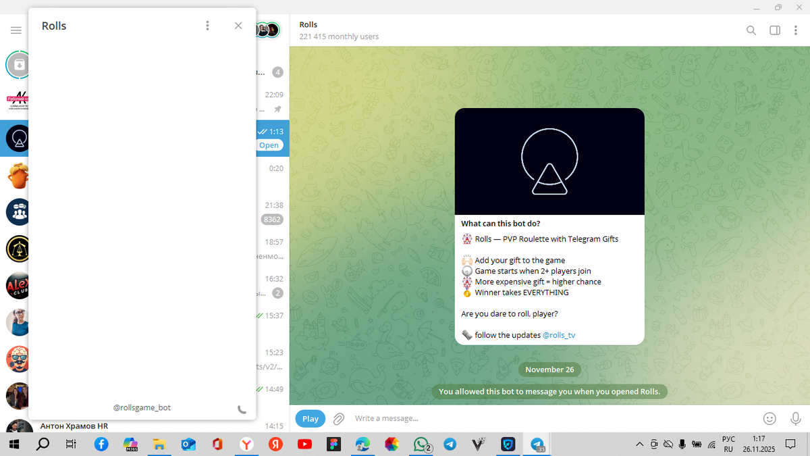Open WhatsApp in the taskbar

tap(423, 445)
